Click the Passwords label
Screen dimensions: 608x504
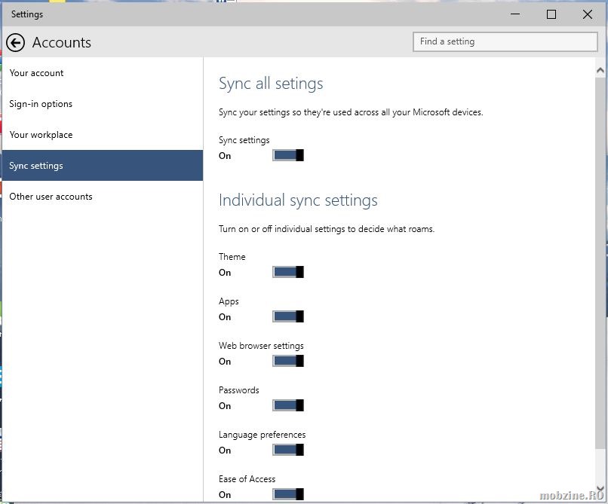(x=239, y=390)
